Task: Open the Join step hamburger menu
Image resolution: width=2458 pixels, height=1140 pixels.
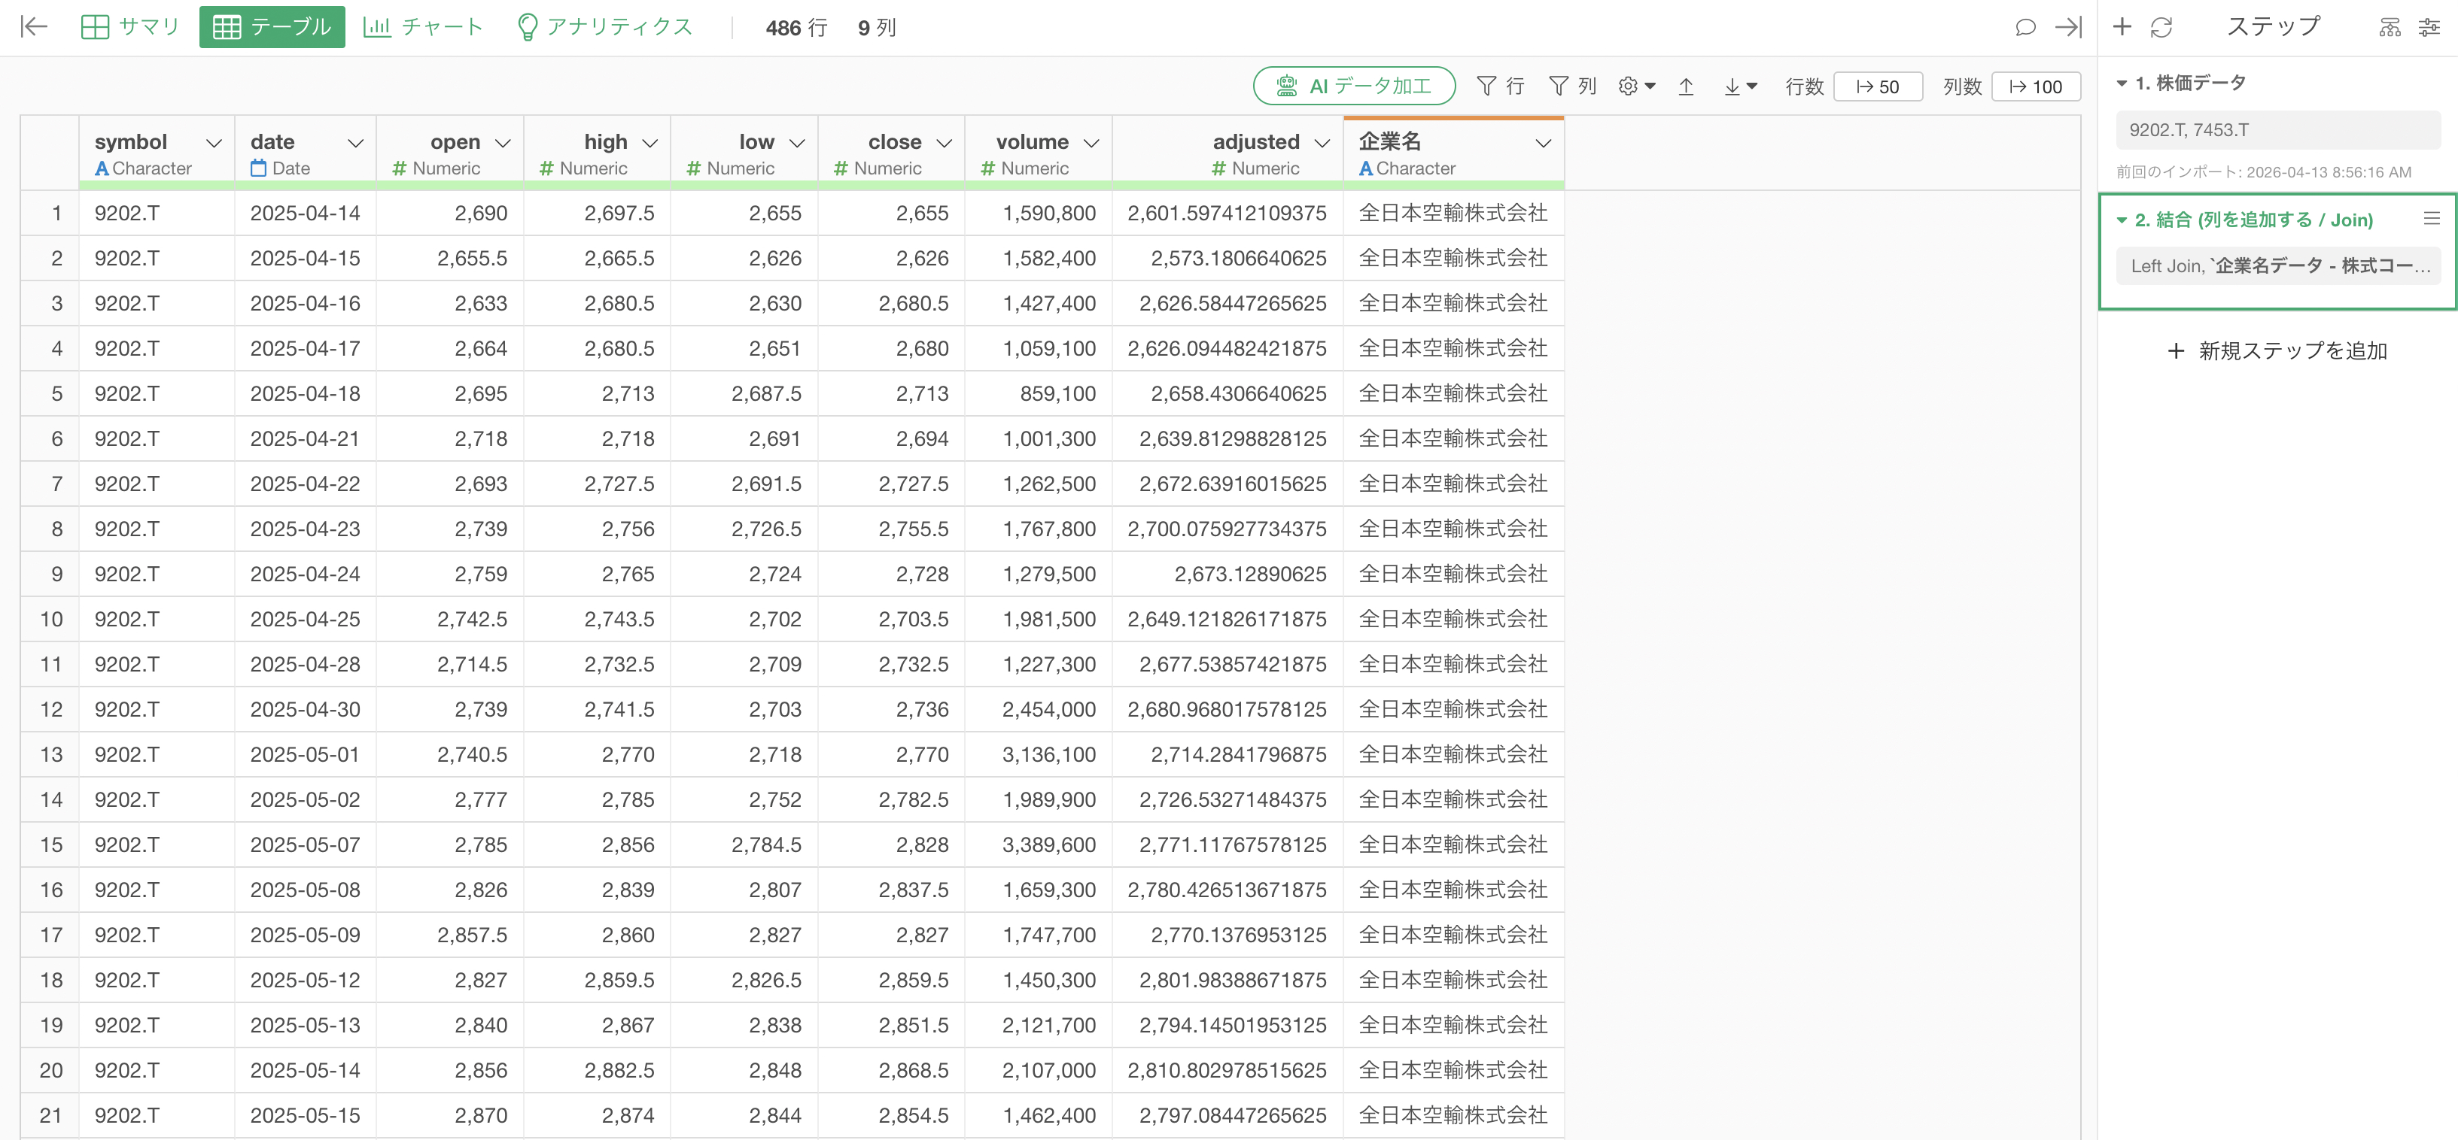Action: coord(2431,220)
